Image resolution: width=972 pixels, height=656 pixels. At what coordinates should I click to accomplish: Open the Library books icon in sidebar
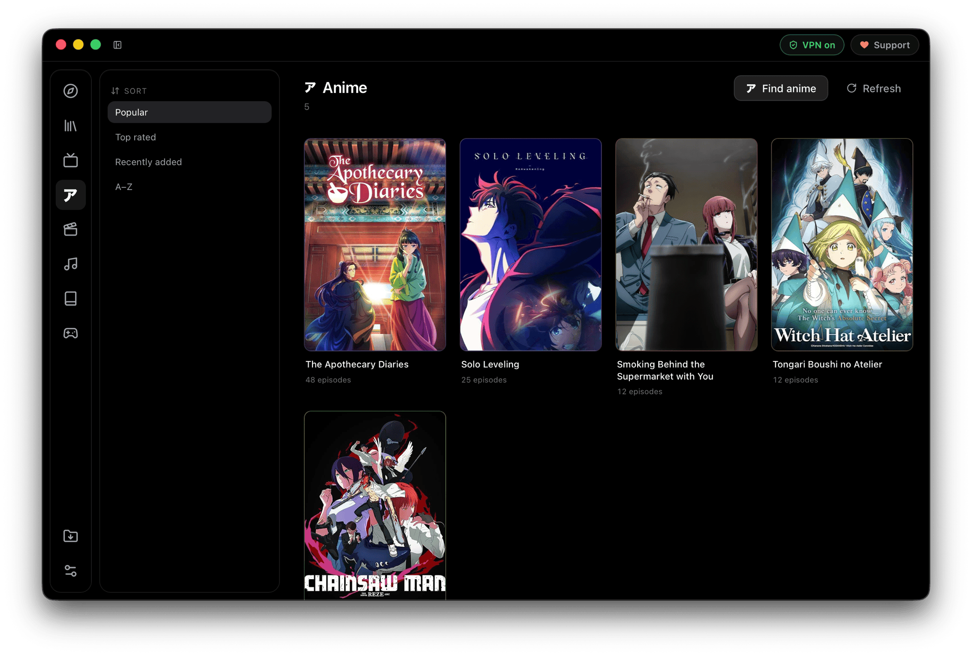tap(70, 126)
